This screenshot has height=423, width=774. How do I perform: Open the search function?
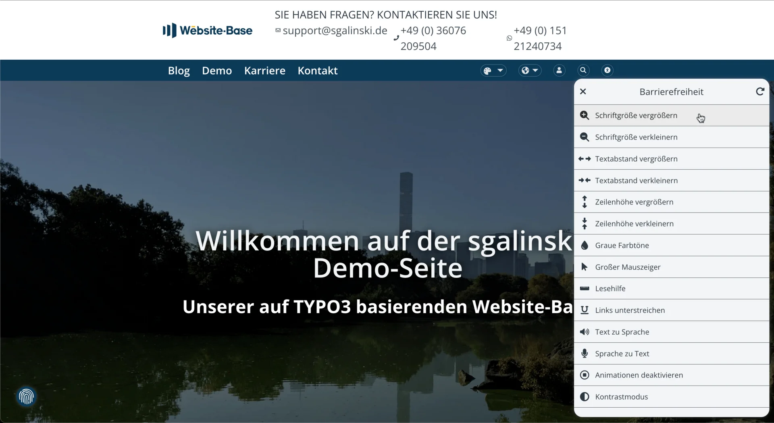583,70
